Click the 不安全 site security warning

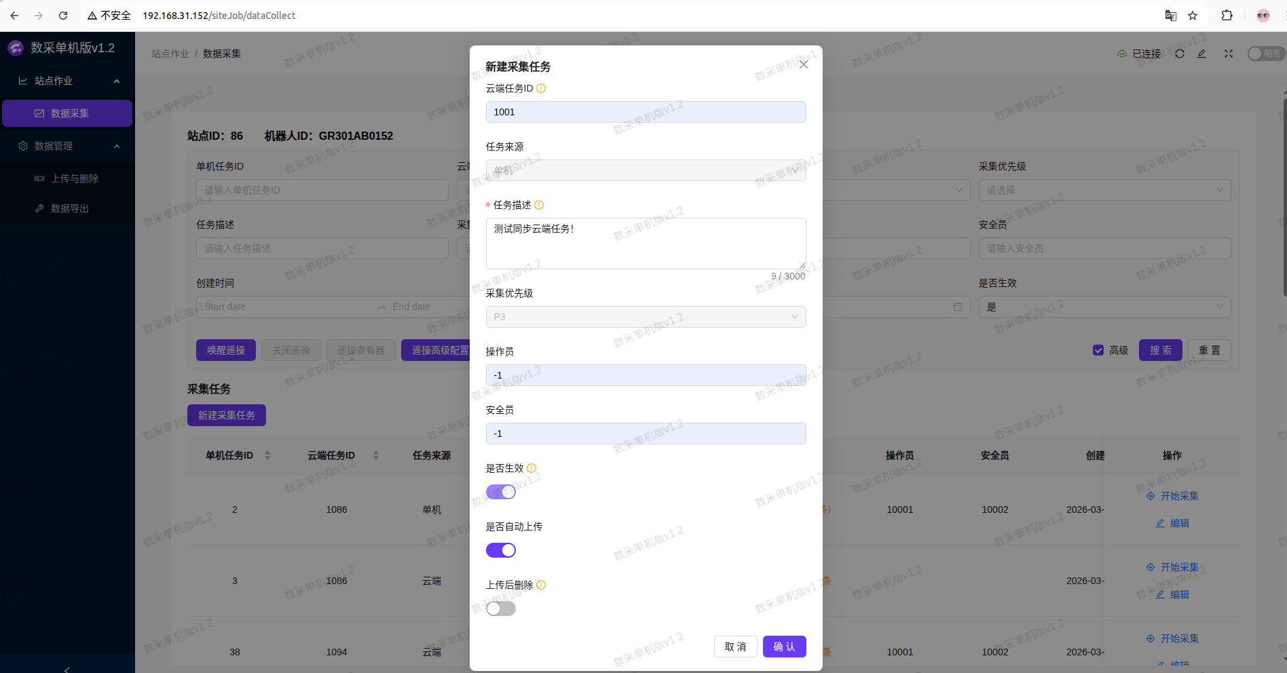[x=109, y=16]
